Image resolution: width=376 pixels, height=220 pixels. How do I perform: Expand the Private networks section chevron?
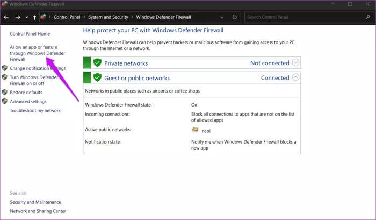(x=295, y=63)
